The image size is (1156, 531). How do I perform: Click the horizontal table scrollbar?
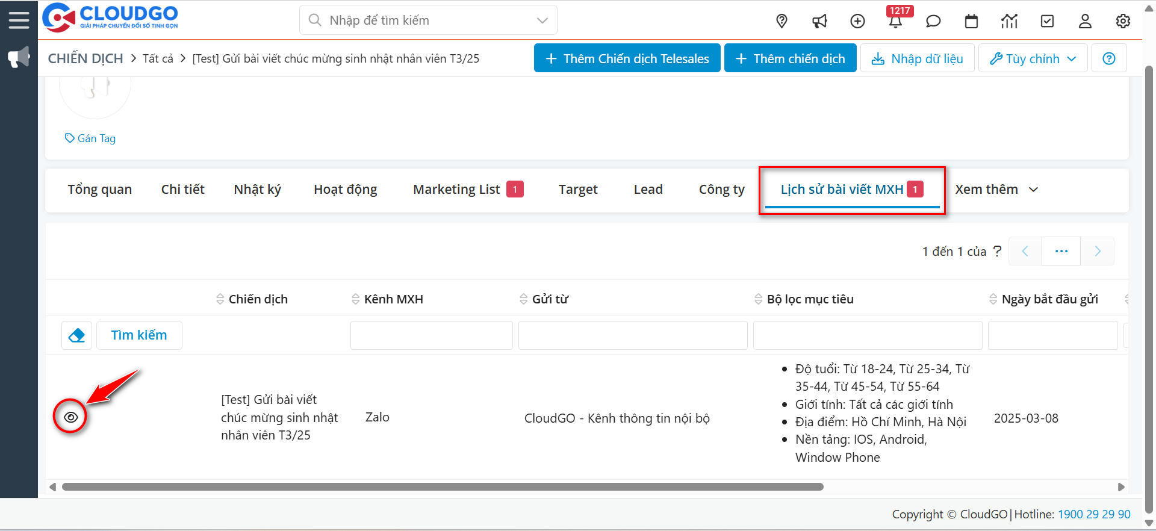tap(443, 487)
